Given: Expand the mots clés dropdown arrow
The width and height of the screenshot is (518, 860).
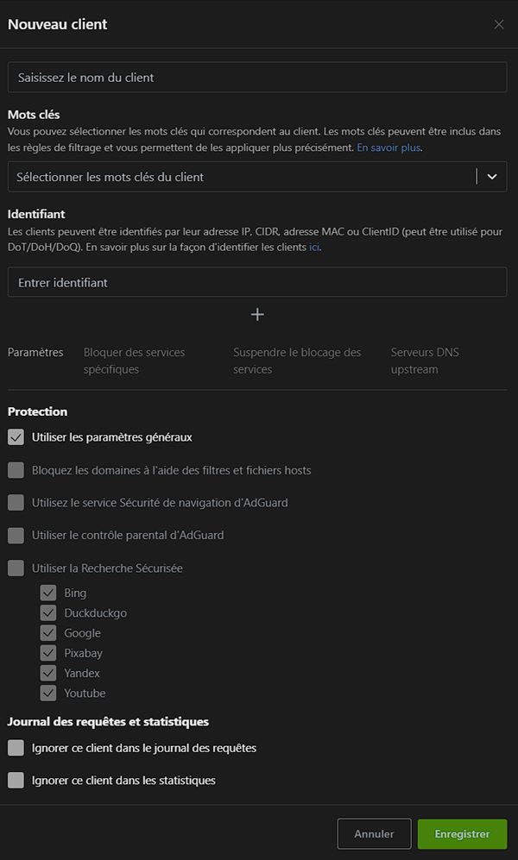Looking at the screenshot, I should click(x=492, y=177).
